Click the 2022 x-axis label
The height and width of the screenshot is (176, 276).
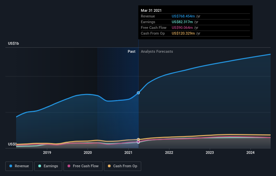tap(169, 152)
